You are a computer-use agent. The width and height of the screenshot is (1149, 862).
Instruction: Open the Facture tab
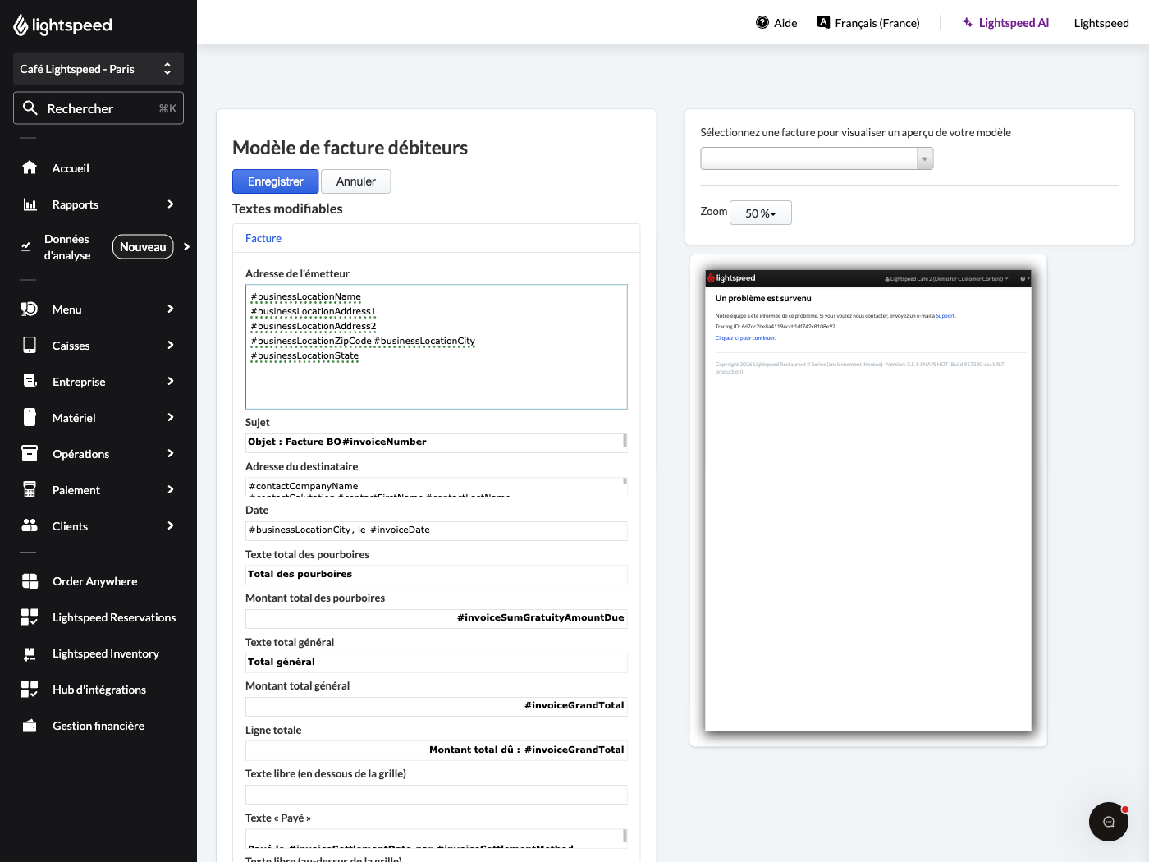(263, 238)
